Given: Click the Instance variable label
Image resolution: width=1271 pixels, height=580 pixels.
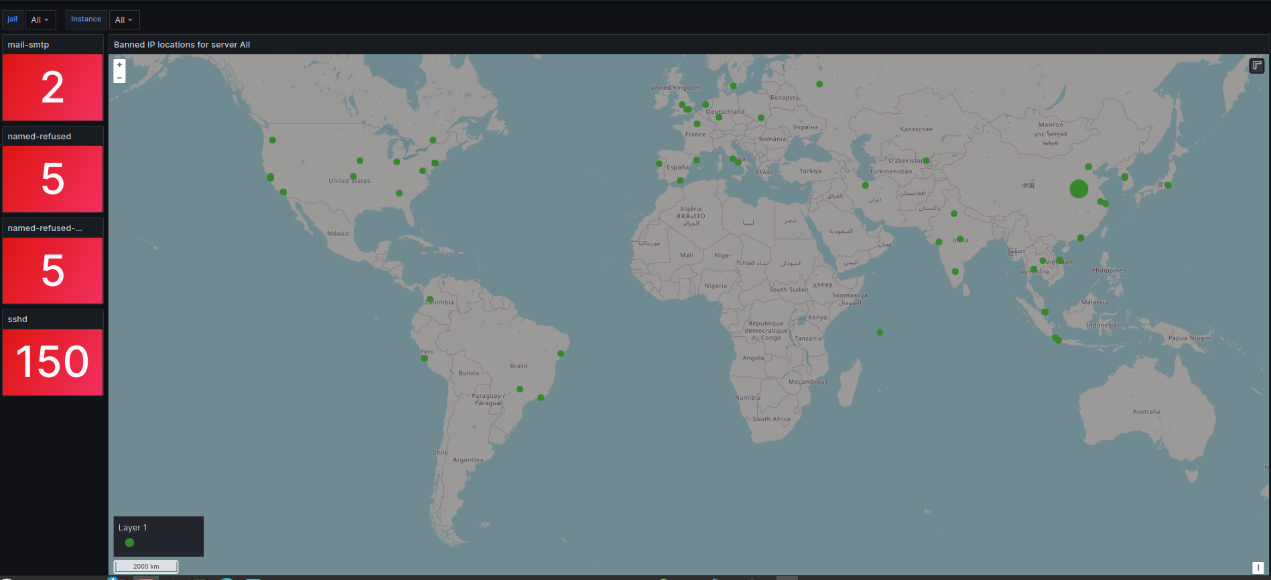Looking at the screenshot, I should tap(86, 19).
